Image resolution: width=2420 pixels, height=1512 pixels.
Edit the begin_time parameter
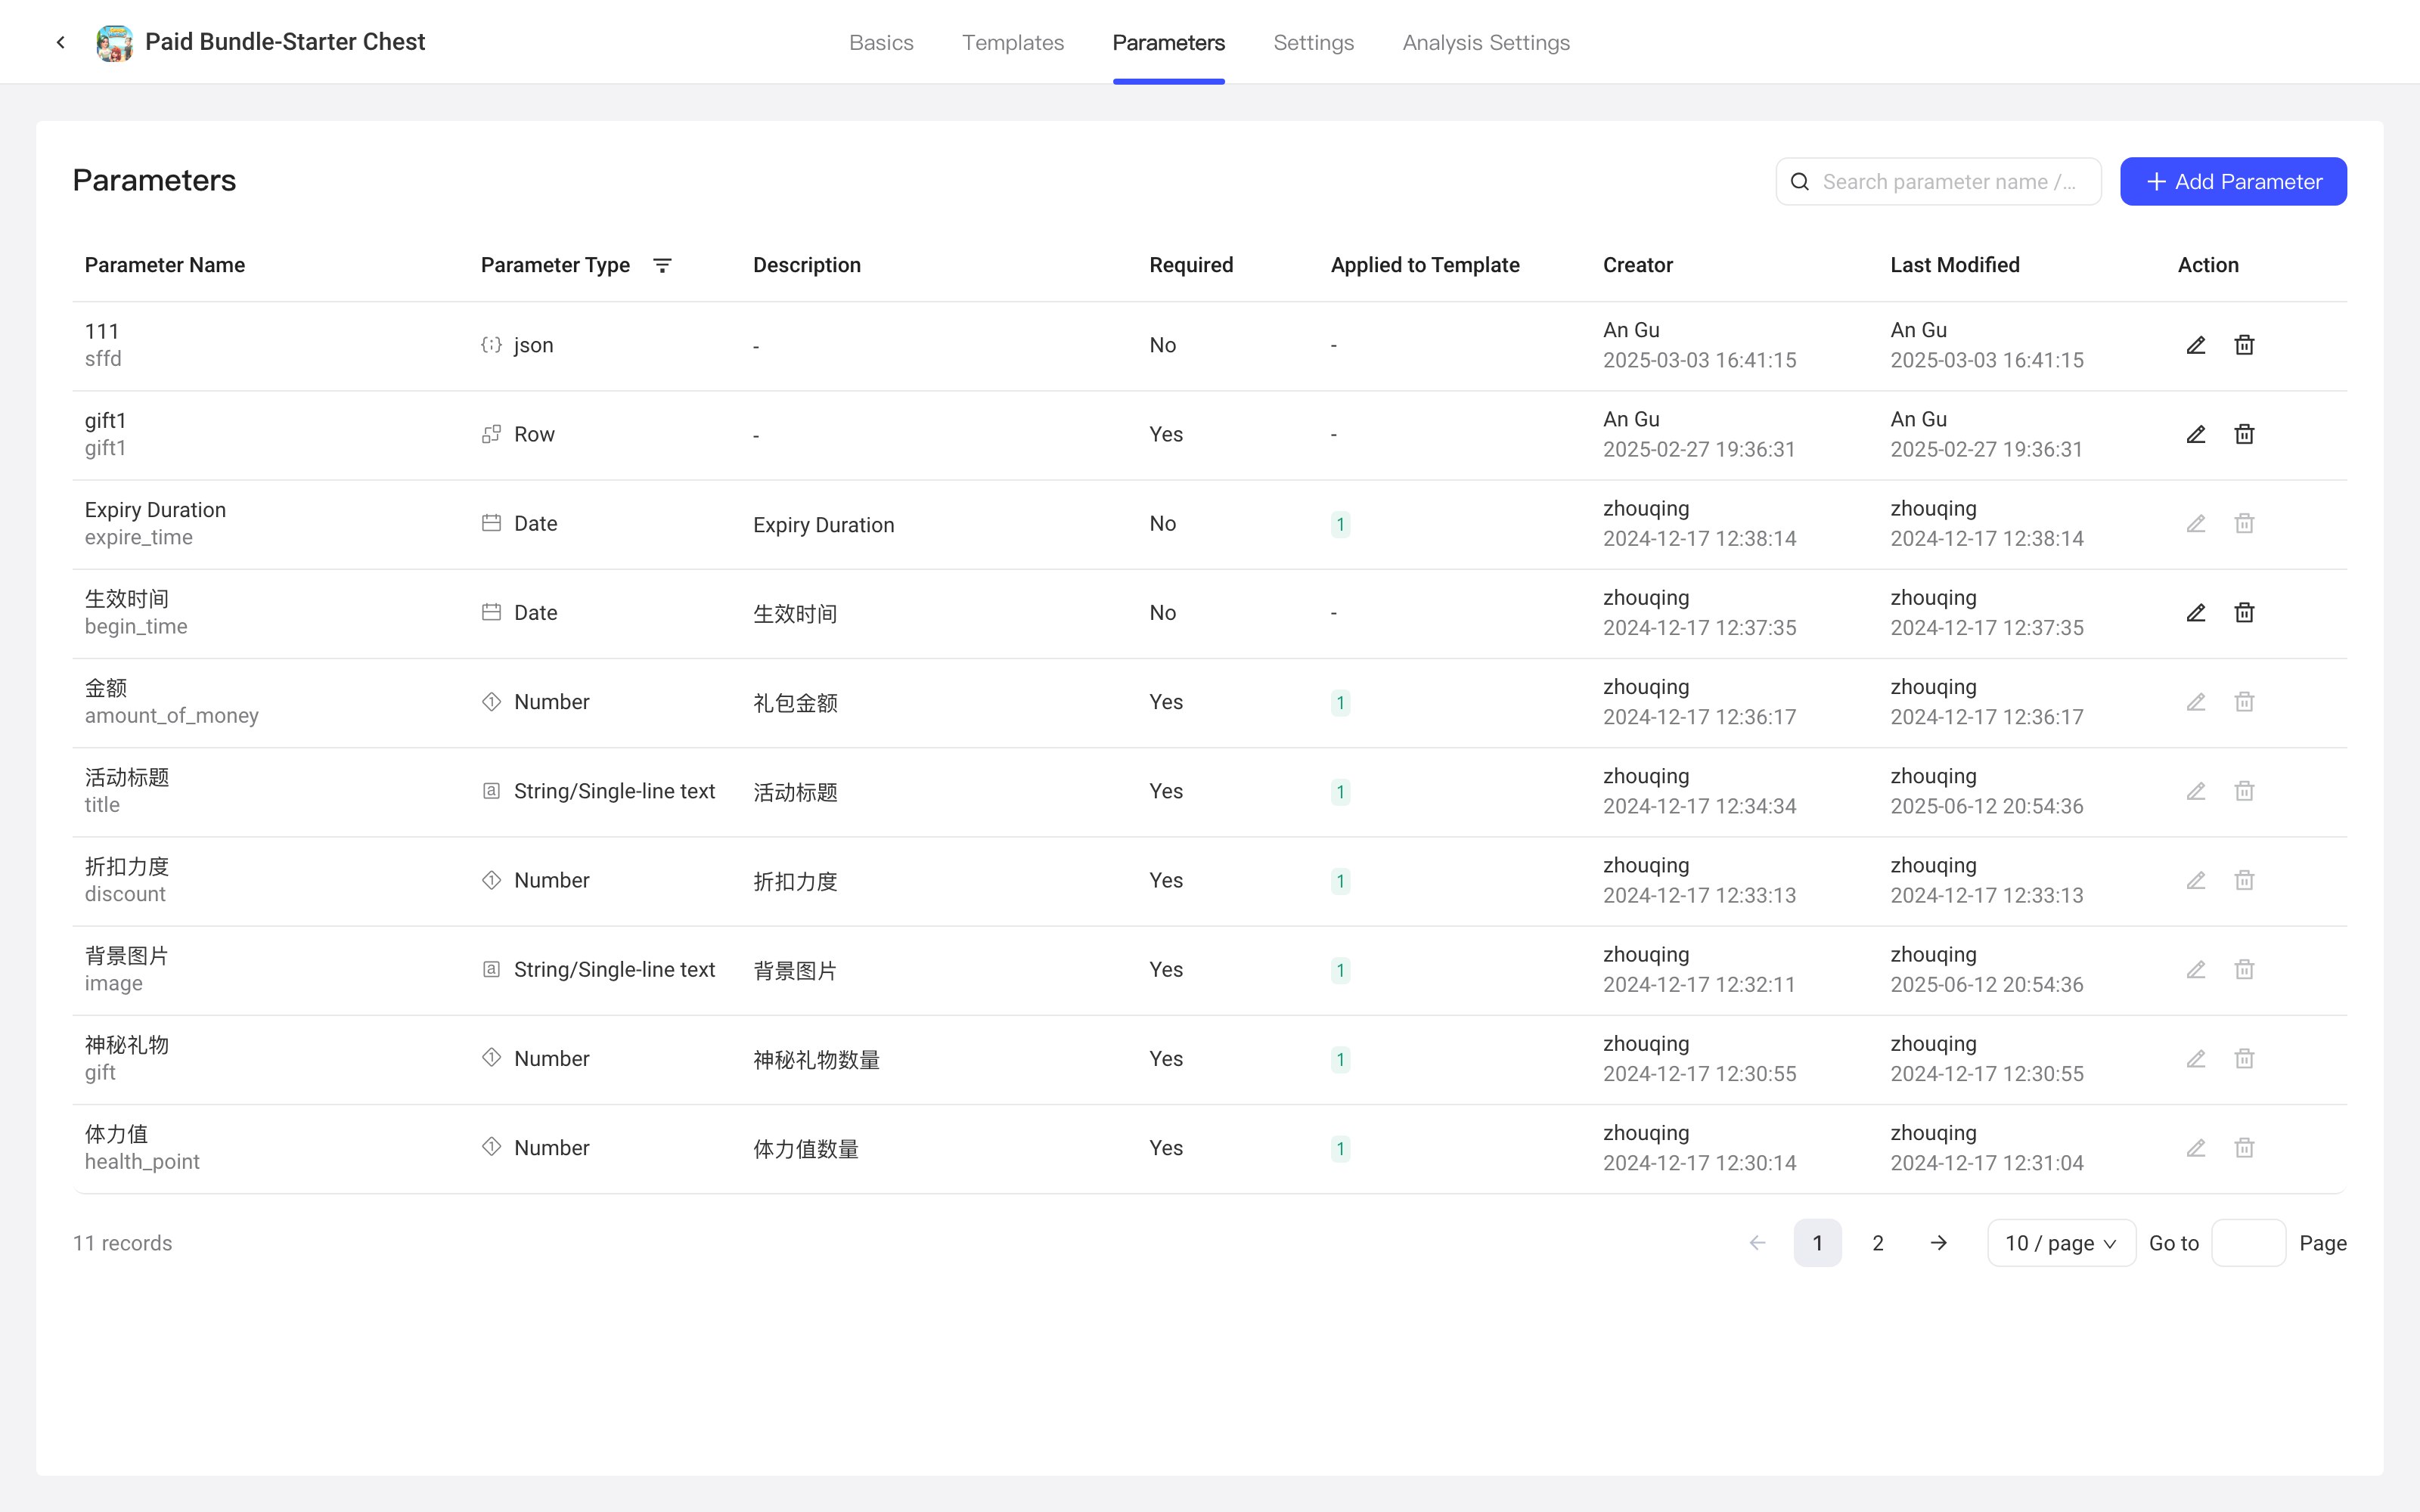pyautogui.click(x=2196, y=613)
